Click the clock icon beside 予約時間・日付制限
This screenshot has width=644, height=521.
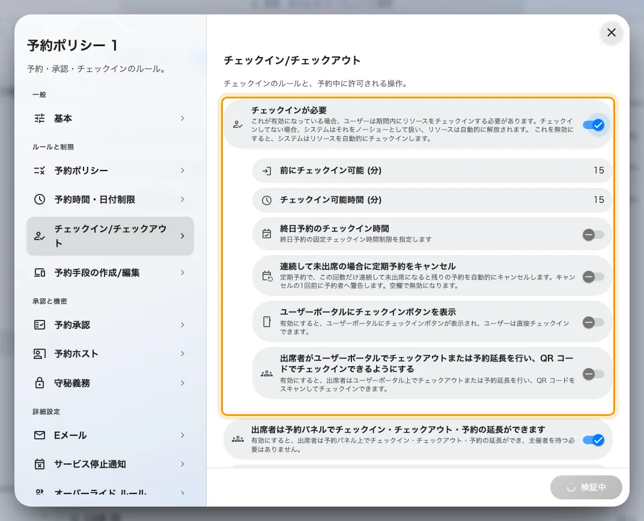pos(40,199)
